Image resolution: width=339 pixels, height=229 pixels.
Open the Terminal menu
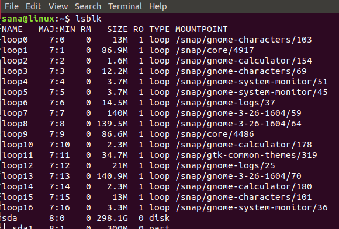click(x=125, y=6)
